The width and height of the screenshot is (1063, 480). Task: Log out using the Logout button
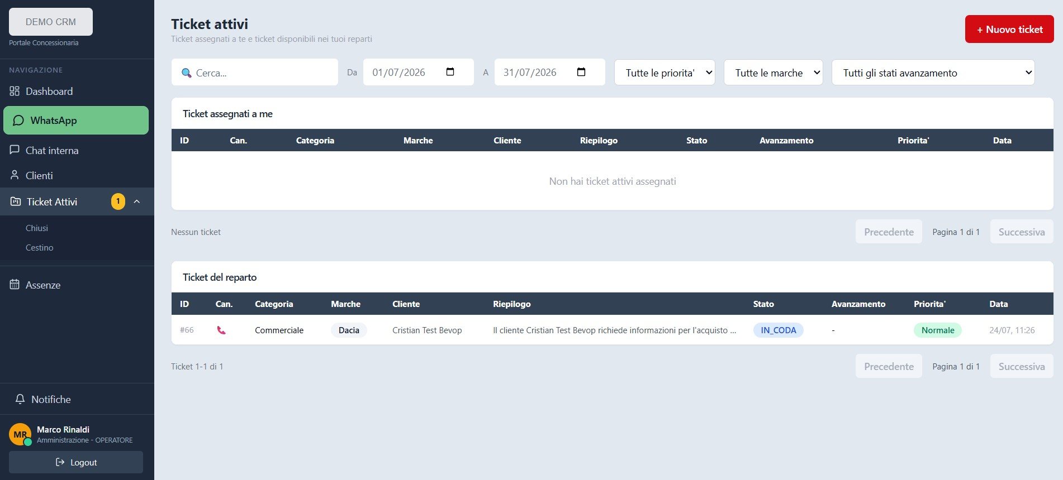coord(76,462)
